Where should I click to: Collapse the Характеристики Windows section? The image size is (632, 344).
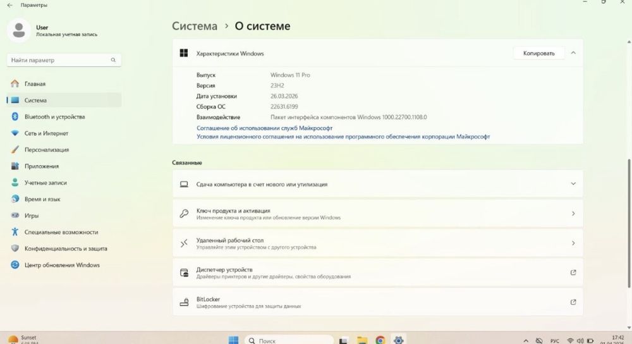click(x=573, y=53)
